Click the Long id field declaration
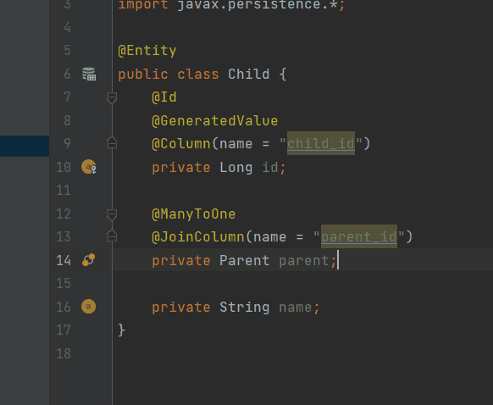Viewport: 493px width, 405px height. tap(219, 167)
